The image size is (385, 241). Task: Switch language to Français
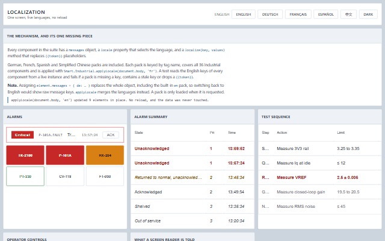pos(298,14)
